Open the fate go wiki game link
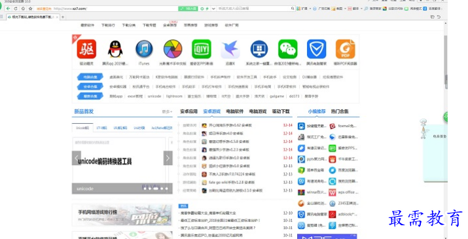Image resolution: width=468 pixels, height=239 pixels. (x=231, y=182)
